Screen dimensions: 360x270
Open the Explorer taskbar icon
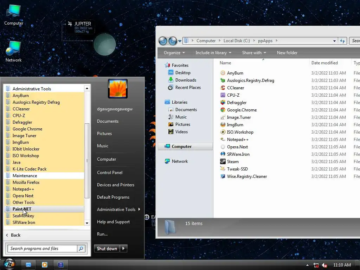28,265
